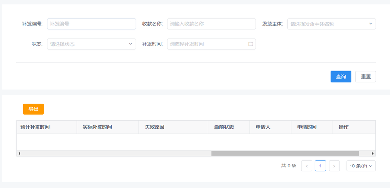
Task: Click the 实际补发时间 column header
Action: pyautogui.click(x=108, y=127)
